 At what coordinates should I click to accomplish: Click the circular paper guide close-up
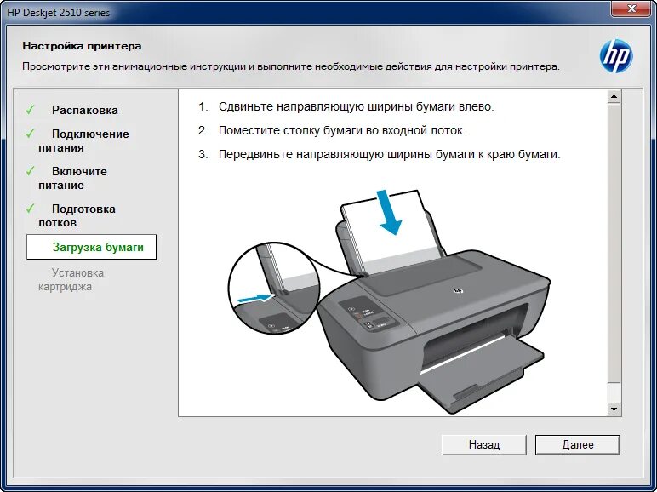point(274,289)
